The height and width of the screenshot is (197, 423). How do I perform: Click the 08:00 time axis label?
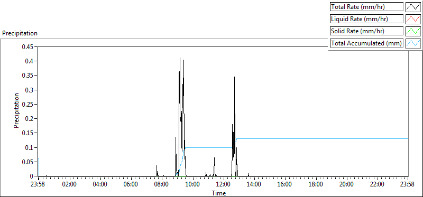(x=162, y=185)
